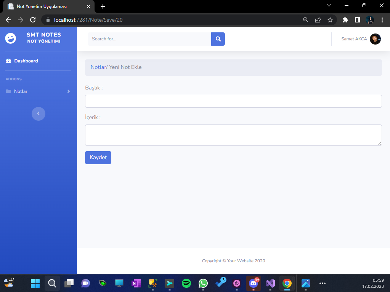390x292 pixels.
Task: Follow the Notlar breadcrumb link
Action: 98,67
